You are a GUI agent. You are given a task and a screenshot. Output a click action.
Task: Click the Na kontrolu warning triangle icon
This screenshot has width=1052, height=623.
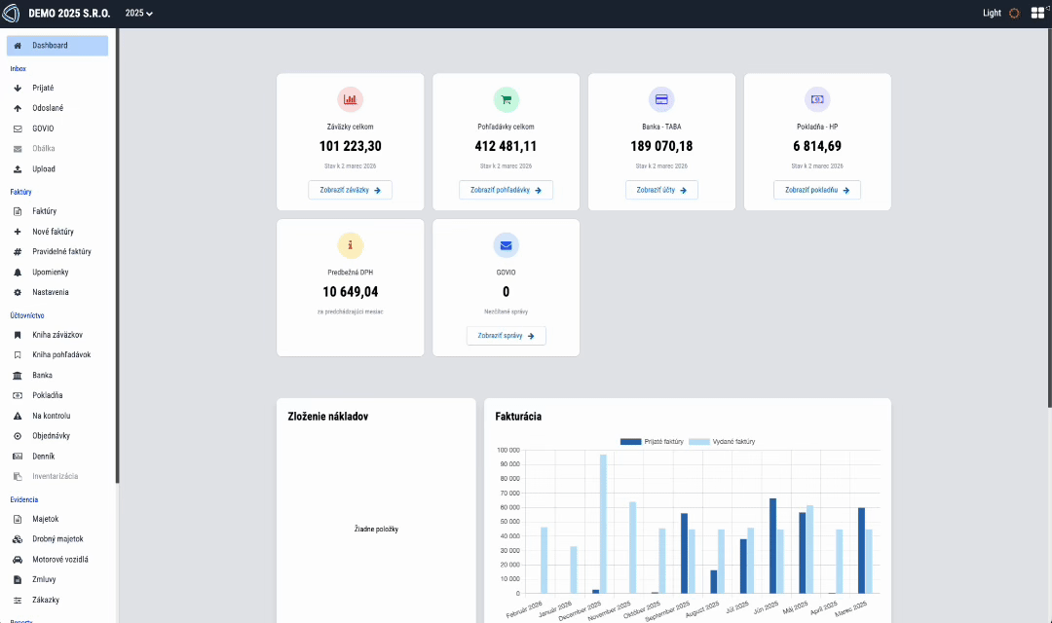[x=18, y=417]
